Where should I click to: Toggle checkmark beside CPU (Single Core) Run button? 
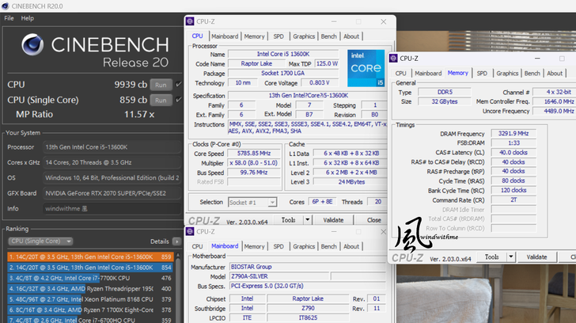(178, 101)
